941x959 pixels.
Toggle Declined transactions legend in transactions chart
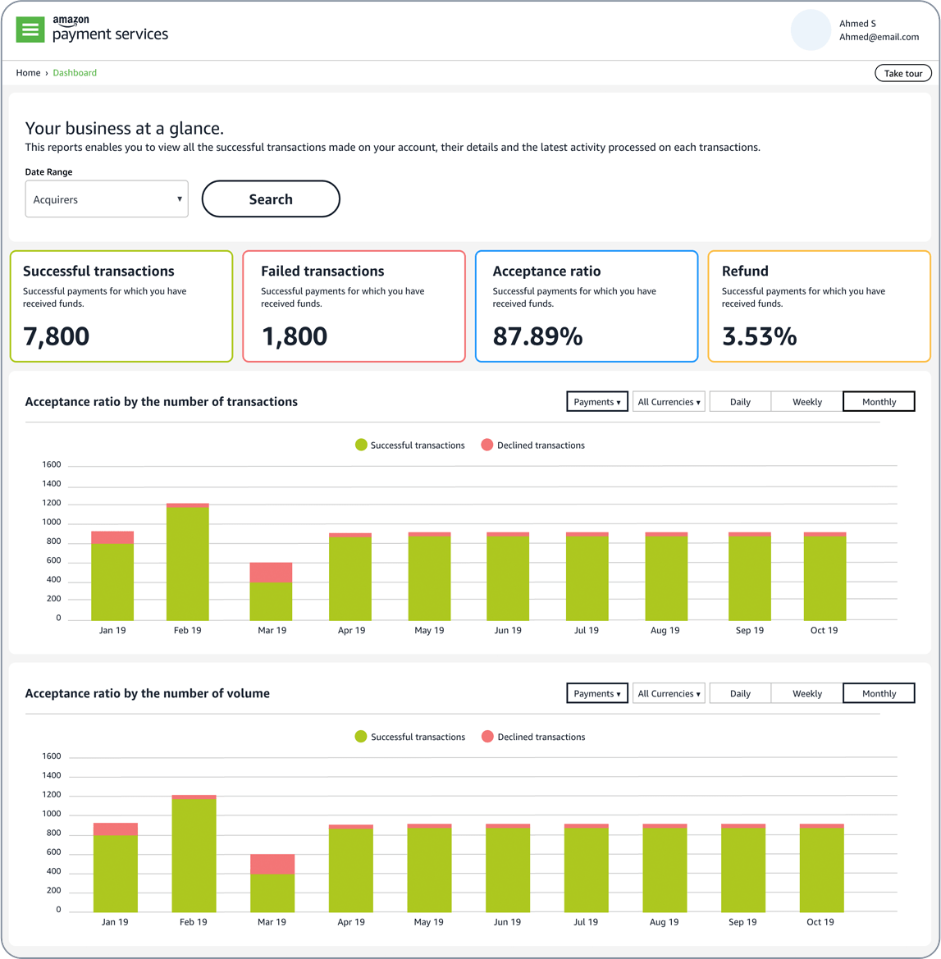[x=533, y=445]
